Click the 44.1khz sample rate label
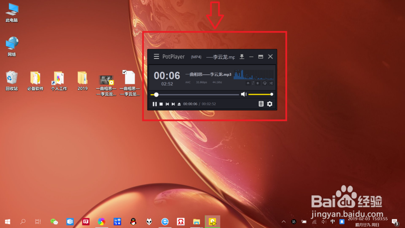Image resolution: width=405 pixels, height=228 pixels. coord(217,82)
